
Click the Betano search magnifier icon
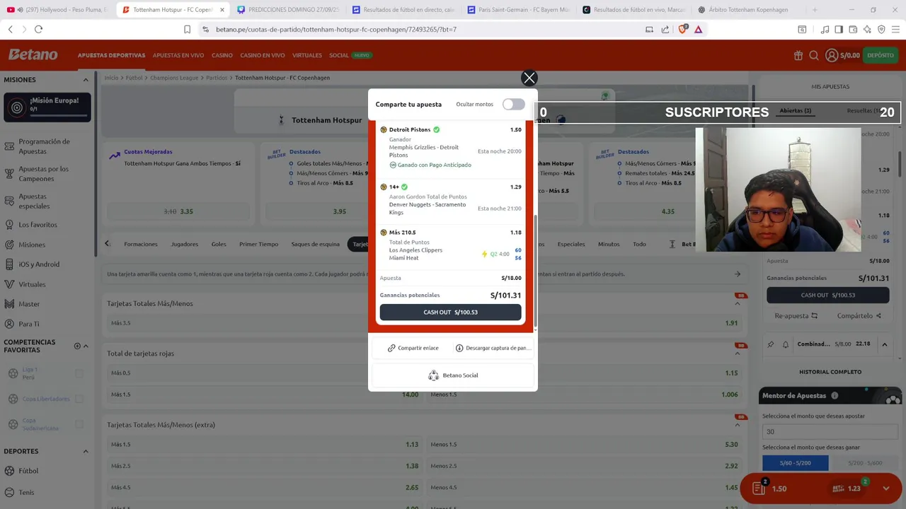click(x=814, y=55)
